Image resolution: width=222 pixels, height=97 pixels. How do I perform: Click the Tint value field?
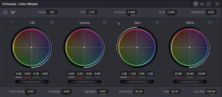92,12
